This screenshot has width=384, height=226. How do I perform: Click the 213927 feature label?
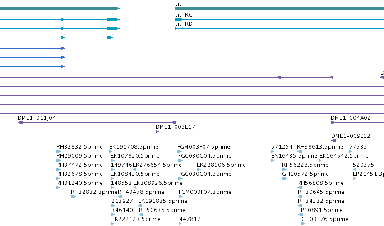click(x=122, y=201)
